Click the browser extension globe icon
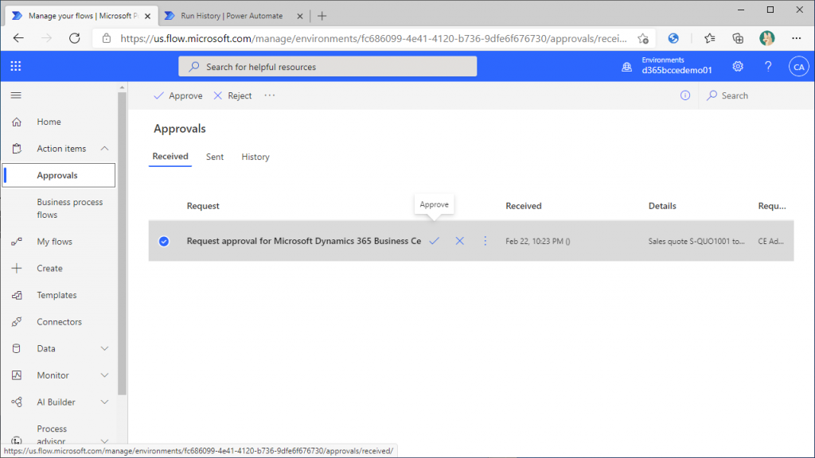The width and height of the screenshot is (815, 458). (673, 38)
